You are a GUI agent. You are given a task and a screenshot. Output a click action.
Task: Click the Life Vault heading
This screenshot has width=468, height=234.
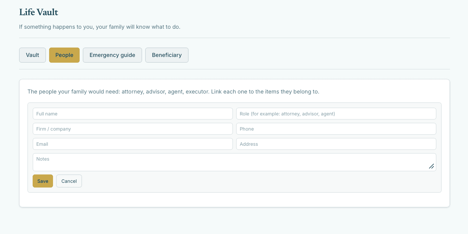[x=39, y=12]
